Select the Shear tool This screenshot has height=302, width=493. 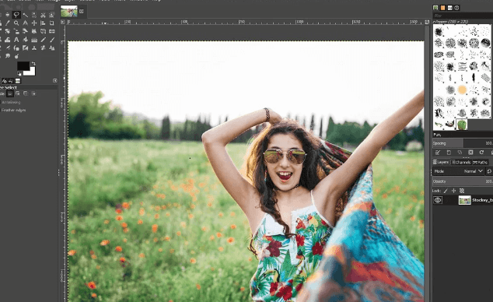click(25, 31)
